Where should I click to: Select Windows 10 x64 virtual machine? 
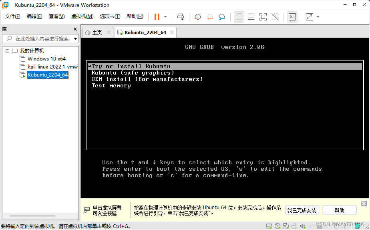pos(46,59)
